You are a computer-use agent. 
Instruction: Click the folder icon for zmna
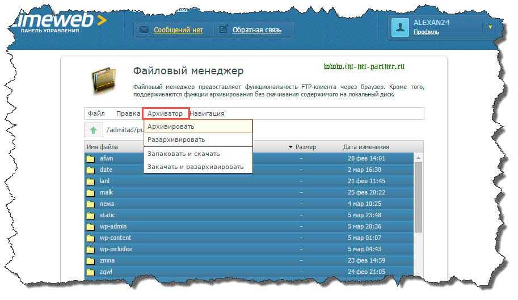tap(90, 260)
